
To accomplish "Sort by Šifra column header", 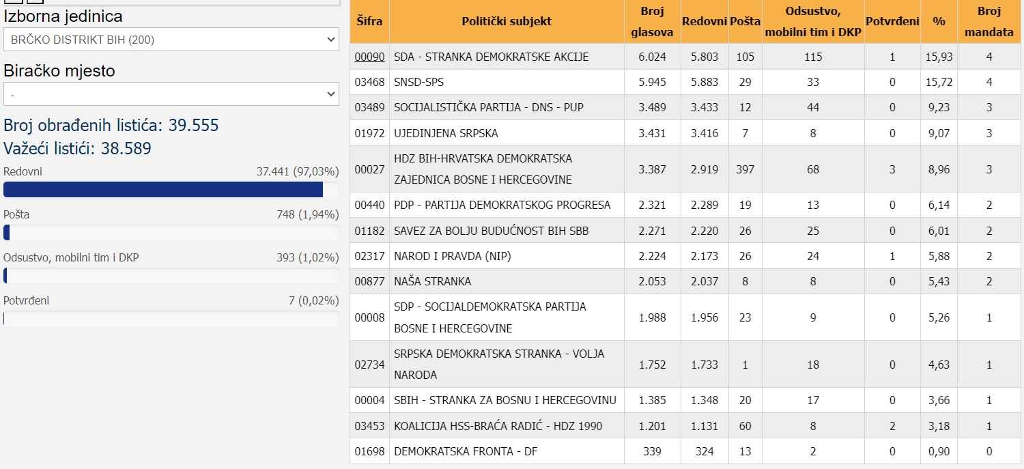I will pos(369,21).
